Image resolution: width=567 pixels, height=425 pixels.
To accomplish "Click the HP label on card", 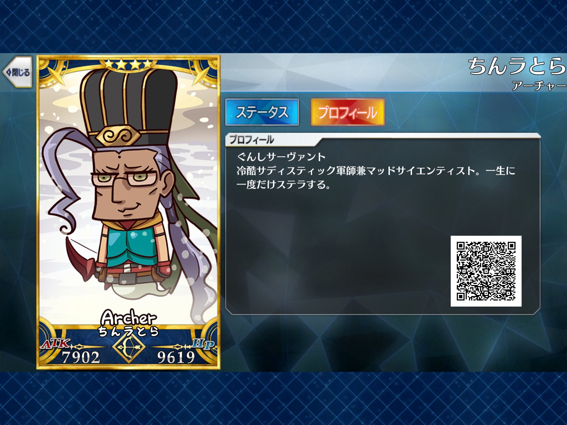I will (202, 344).
